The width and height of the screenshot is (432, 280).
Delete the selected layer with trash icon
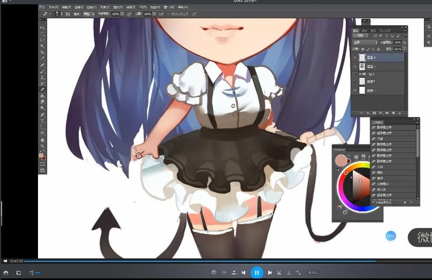point(399,113)
